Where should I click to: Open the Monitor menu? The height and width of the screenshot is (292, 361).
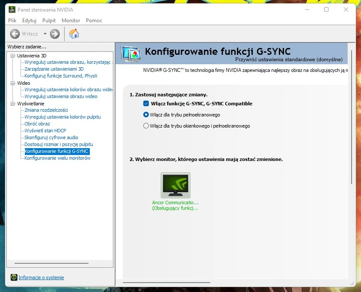[x=71, y=21]
